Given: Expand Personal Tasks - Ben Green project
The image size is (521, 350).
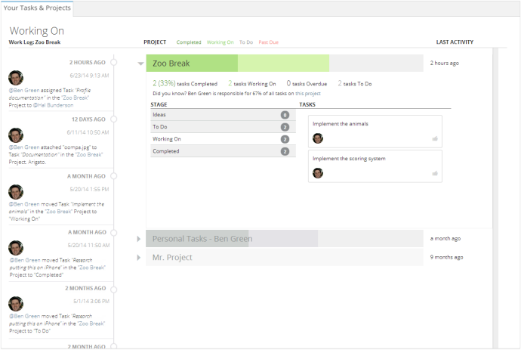Looking at the screenshot, I should coord(139,239).
